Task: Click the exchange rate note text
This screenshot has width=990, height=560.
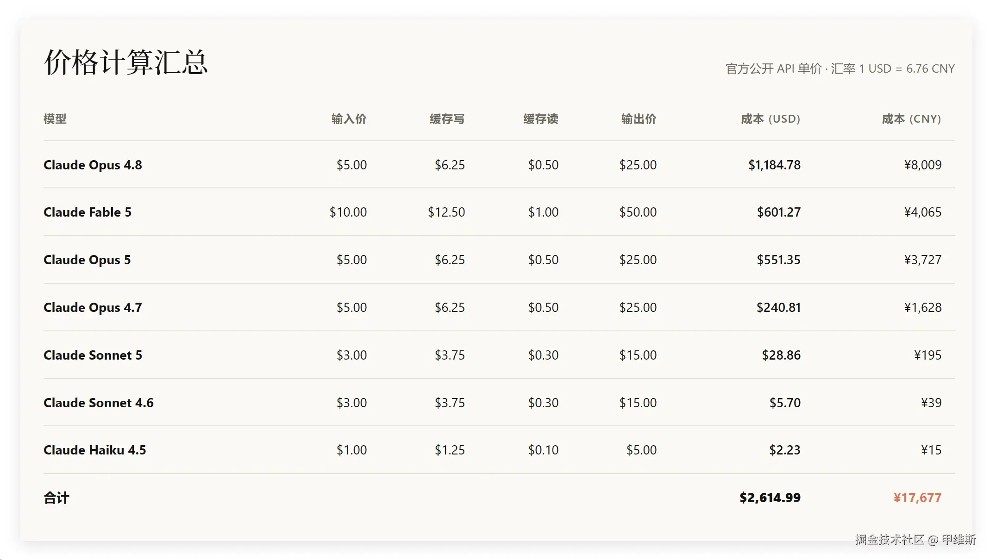Action: click(840, 68)
